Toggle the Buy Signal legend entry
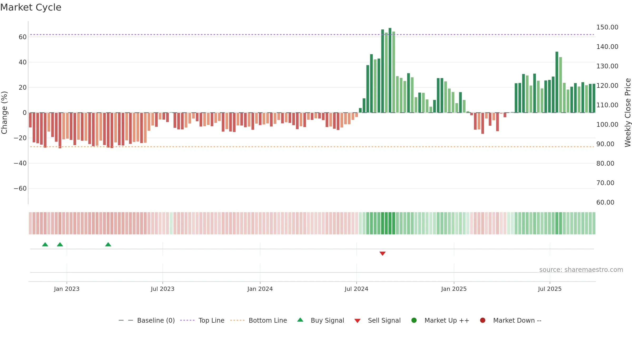The width and height of the screenshot is (632, 355). (320, 320)
